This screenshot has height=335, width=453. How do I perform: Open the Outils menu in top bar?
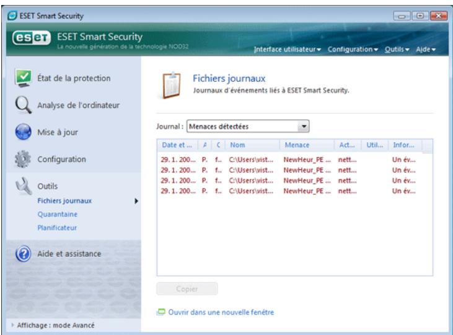pos(397,50)
